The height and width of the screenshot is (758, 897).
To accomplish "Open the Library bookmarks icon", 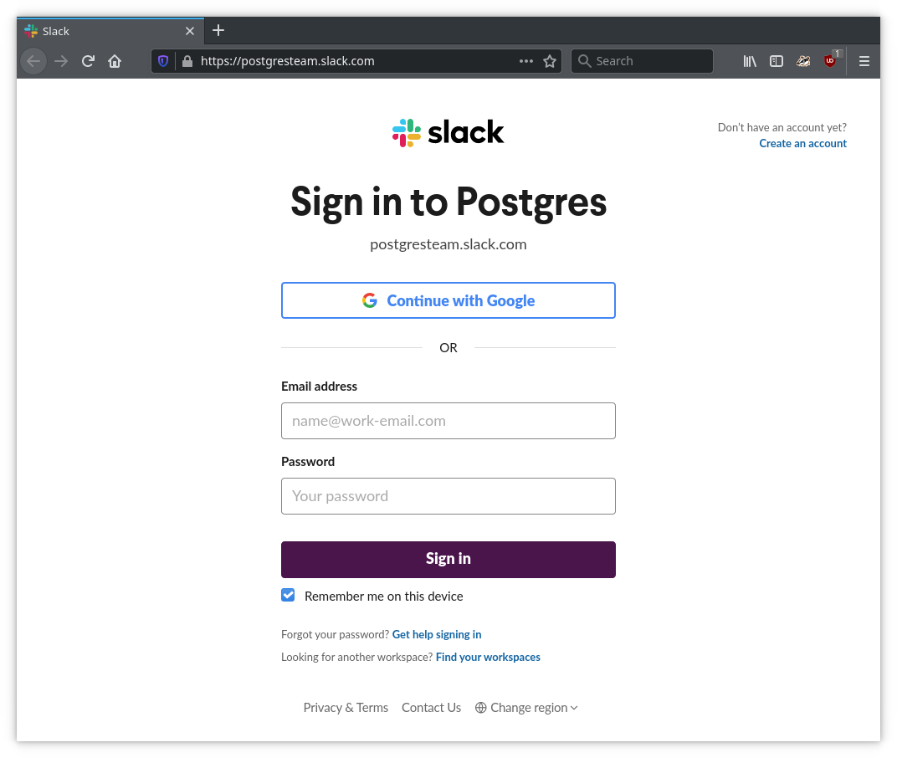I will (750, 61).
